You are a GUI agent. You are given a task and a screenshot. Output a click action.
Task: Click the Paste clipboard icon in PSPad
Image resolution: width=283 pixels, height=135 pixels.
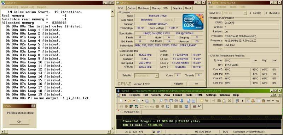coord(224,101)
